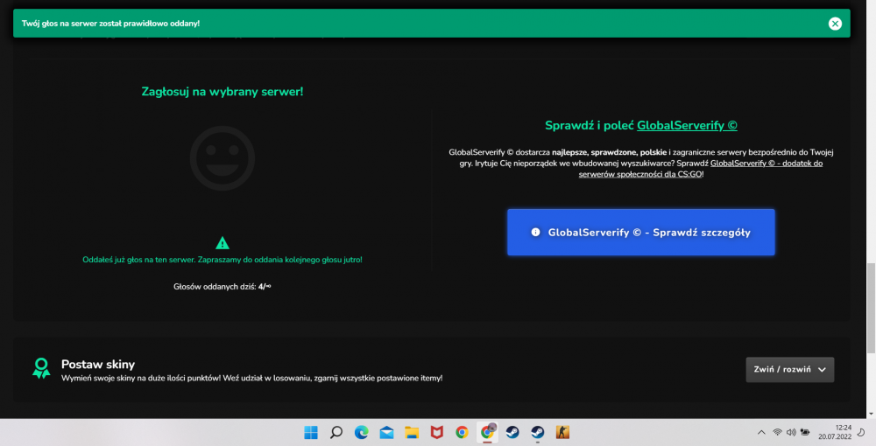
Task: Click the green warning triangle icon
Action: [x=223, y=243]
